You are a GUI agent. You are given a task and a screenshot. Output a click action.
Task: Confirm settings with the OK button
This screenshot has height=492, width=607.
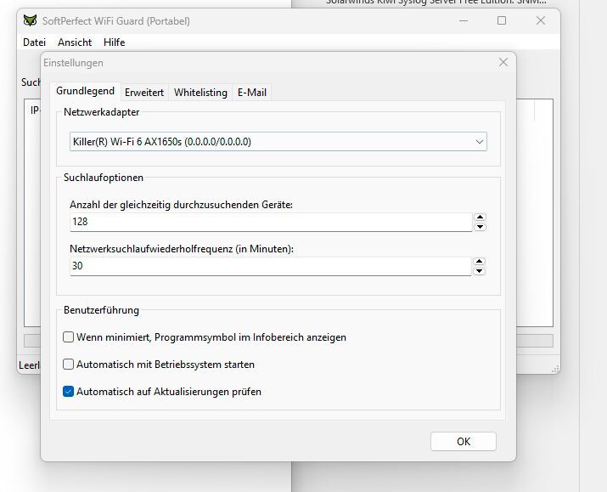[x=464, y=442]
